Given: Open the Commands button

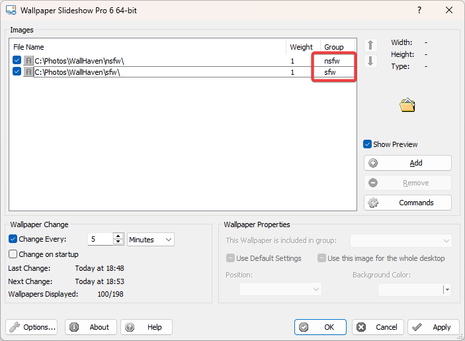Looking at the screenshot, I should tap(407, 203).
